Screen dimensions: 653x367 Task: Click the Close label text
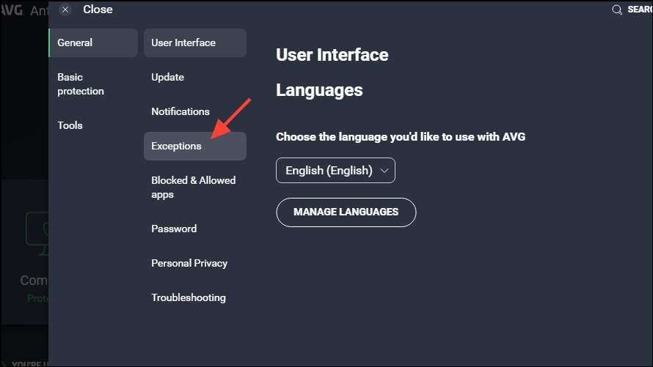[98, 10]
